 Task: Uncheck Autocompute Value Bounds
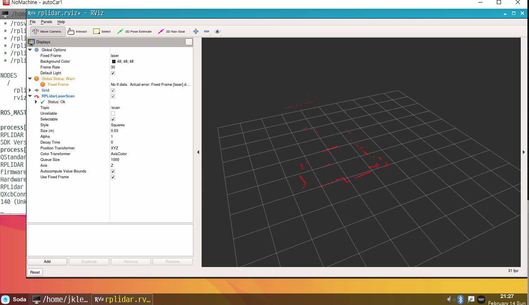[x=113, y=171]
